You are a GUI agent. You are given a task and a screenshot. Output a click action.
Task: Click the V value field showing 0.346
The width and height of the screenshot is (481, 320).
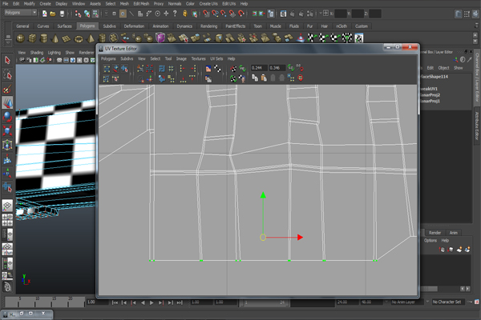click(277, 68)
